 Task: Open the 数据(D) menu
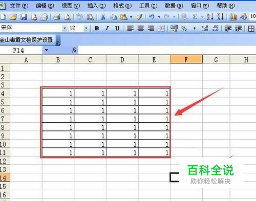(174, 6)
